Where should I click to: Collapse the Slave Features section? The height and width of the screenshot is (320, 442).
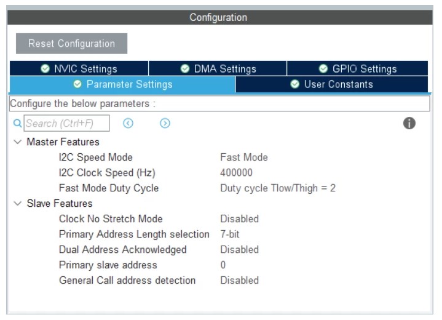coord(17,204)
